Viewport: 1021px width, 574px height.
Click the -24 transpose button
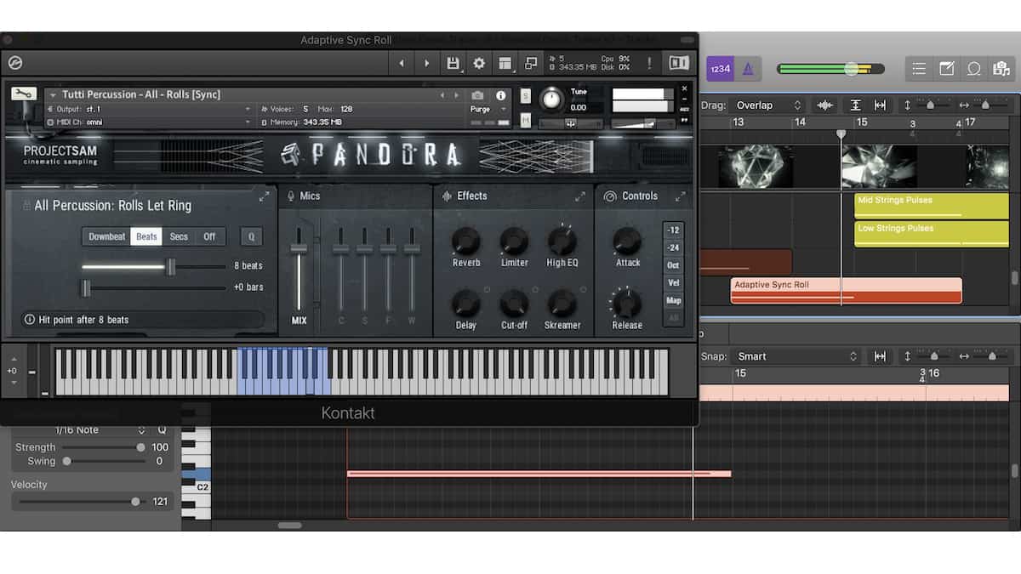click(x=673, y=247)
